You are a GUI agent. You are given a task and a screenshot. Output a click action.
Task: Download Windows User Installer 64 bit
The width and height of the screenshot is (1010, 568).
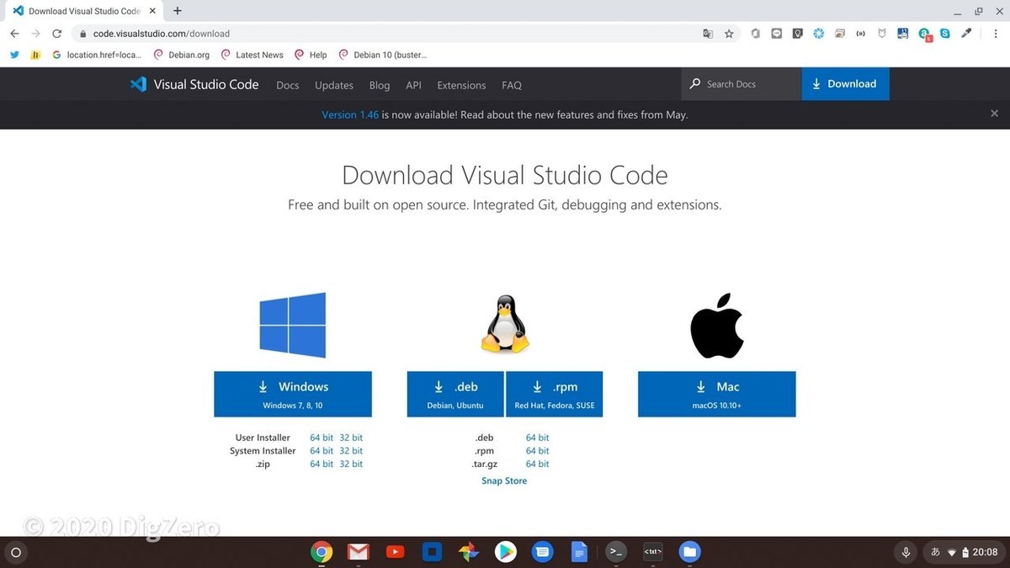(322, 438)
